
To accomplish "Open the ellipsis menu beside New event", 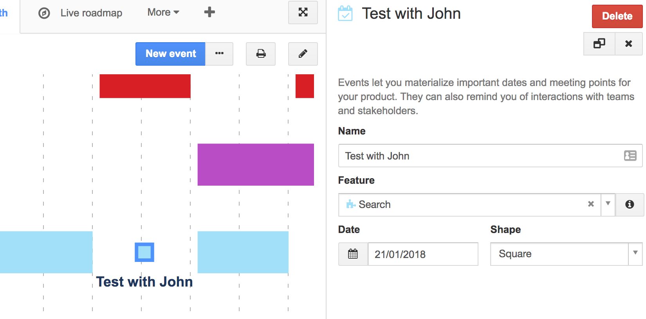I will (x=219, y=54).
